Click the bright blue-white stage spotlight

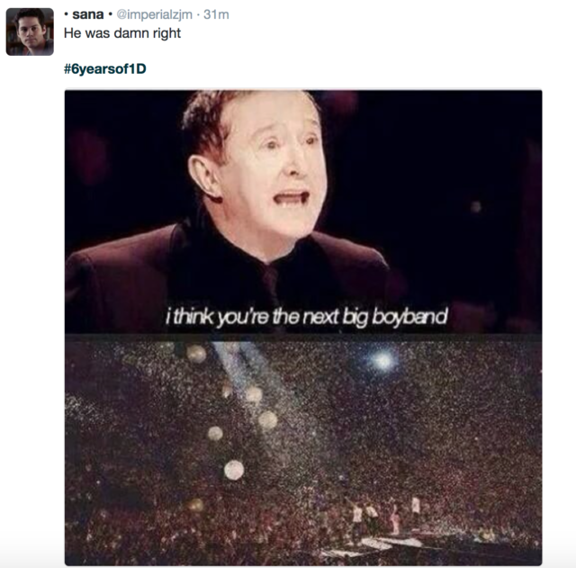[382, 360]
